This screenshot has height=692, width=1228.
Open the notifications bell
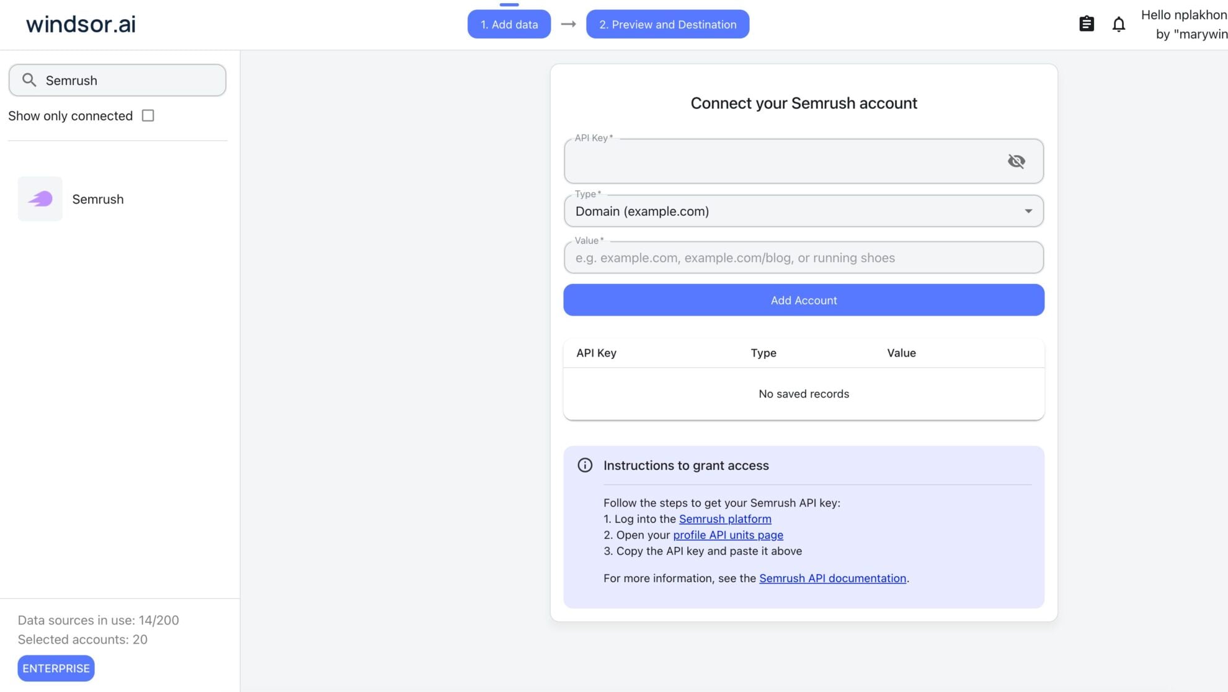click(1118, 24)
